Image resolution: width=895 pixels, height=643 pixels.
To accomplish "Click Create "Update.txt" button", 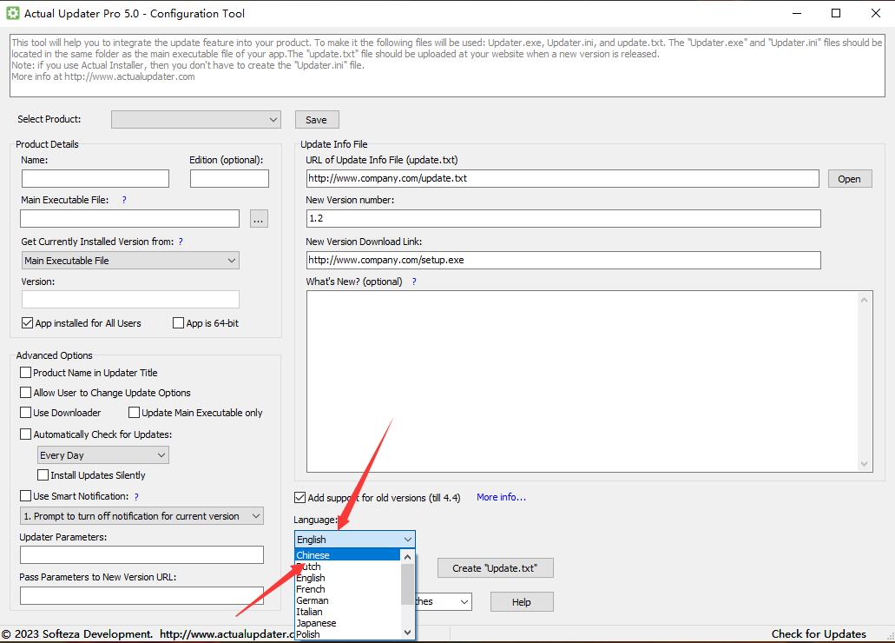I will 495,568.
